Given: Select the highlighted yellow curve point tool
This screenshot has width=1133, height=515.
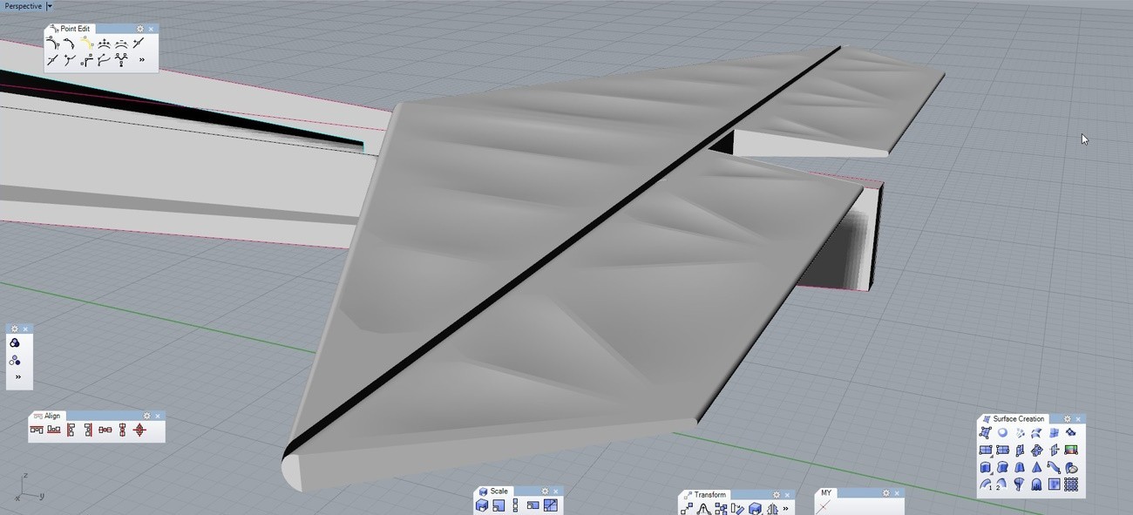Looking at the screenshot, I should click(87, 43).
